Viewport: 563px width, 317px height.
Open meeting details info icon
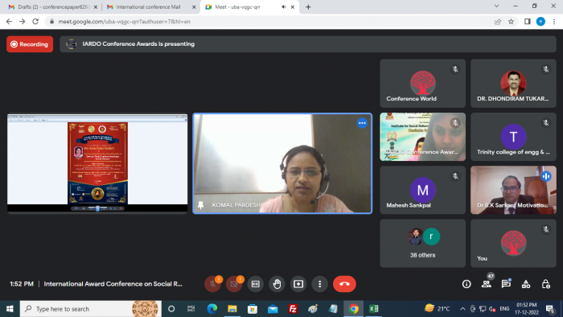466,284
